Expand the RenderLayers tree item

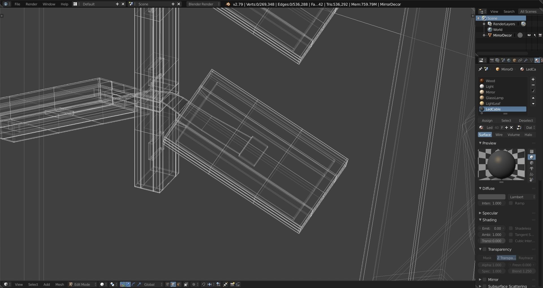(x=484, y=24)
